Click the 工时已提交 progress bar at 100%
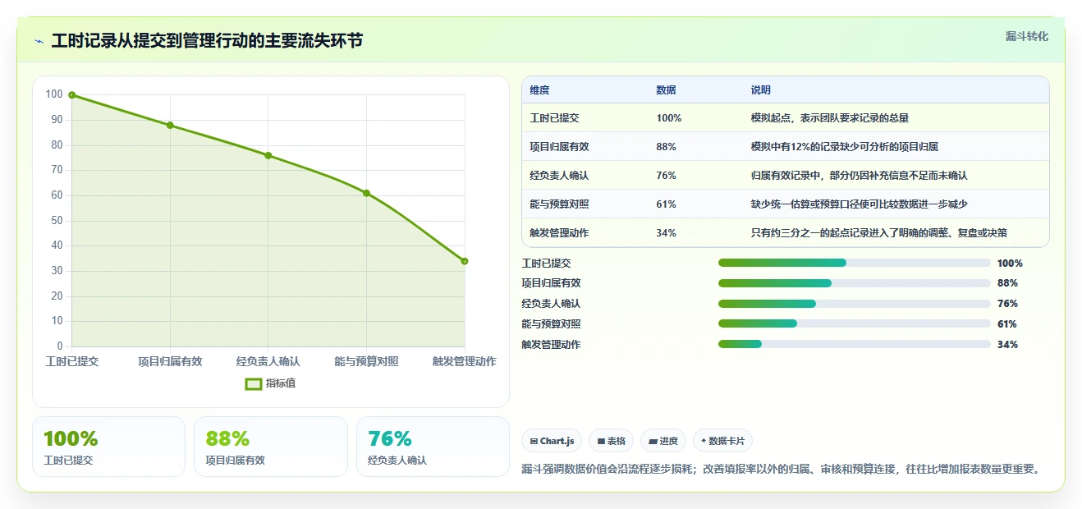The width and height of the screenshot is (1082, 509). point(855,263)
